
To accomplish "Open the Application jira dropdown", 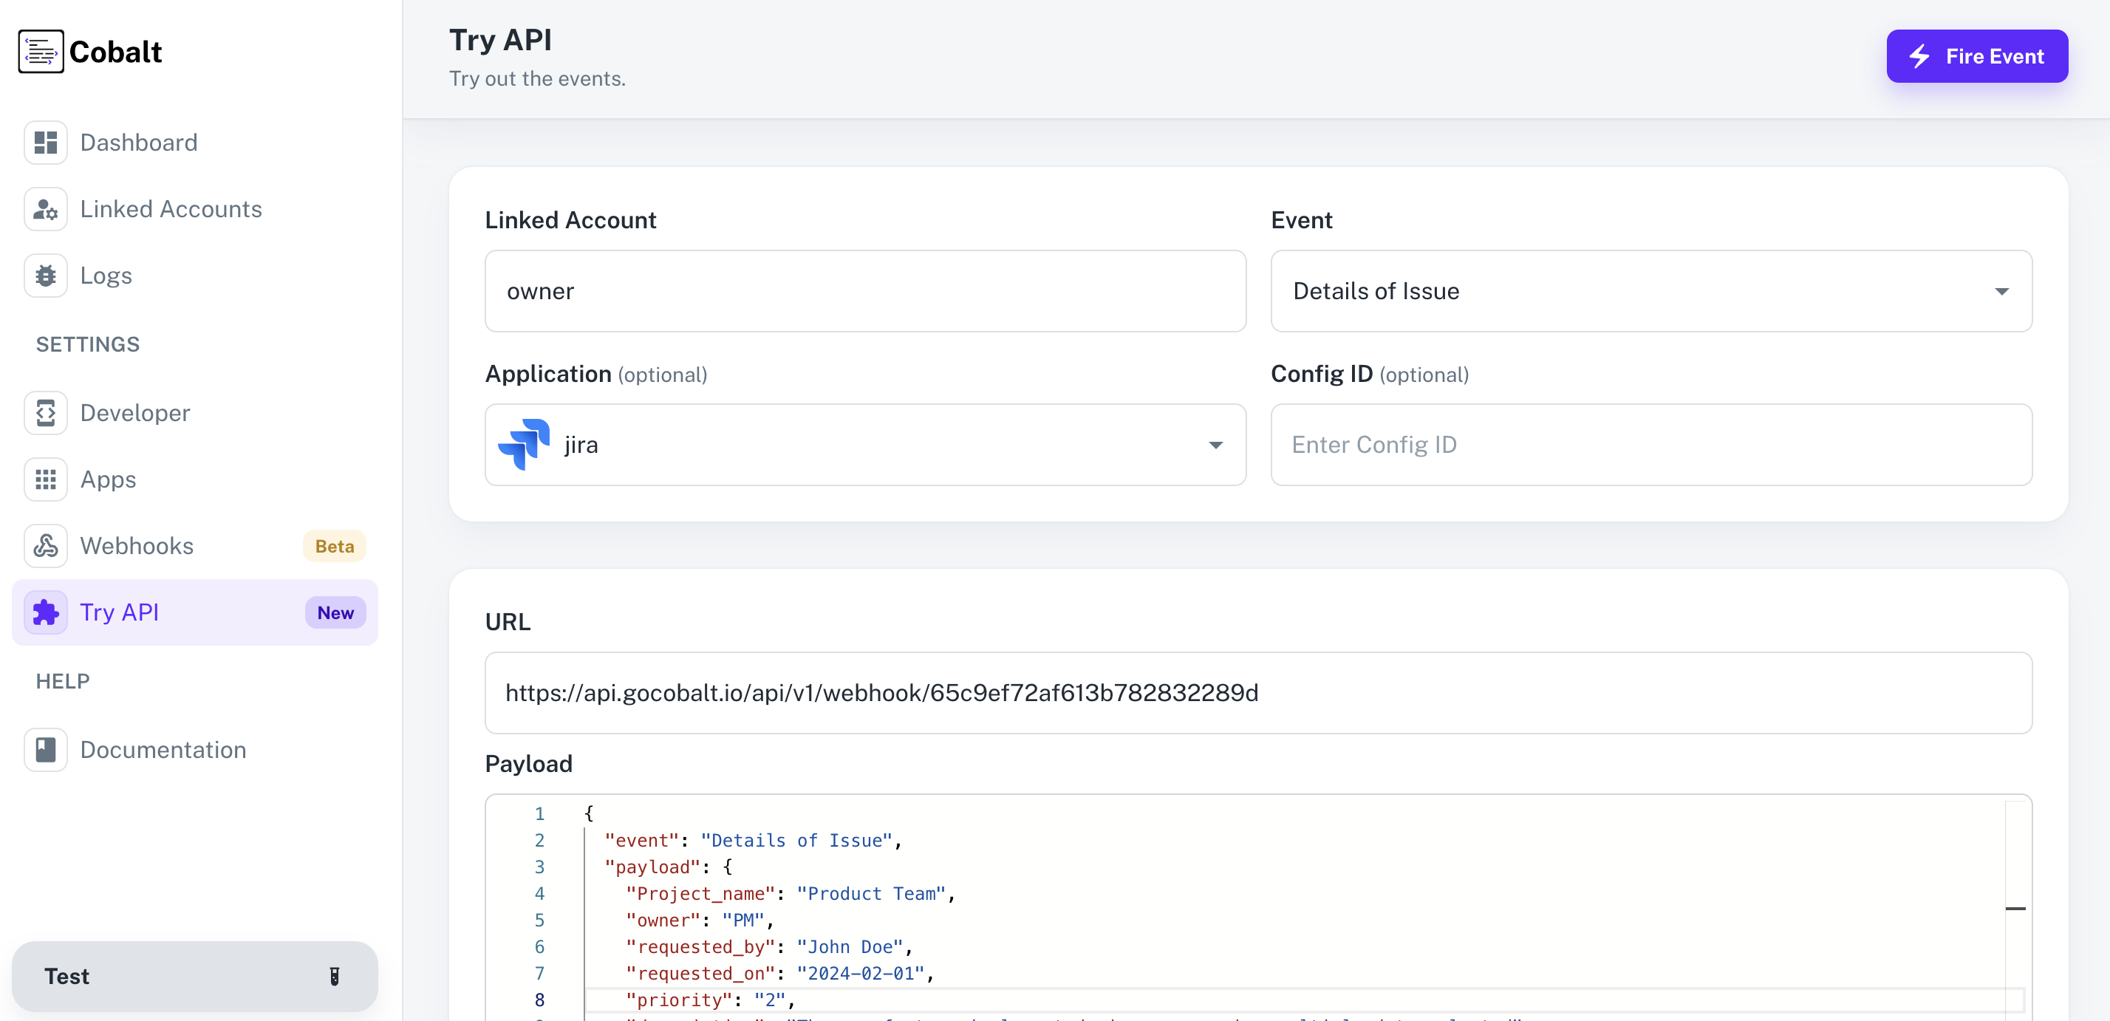I will coord(865,445).
